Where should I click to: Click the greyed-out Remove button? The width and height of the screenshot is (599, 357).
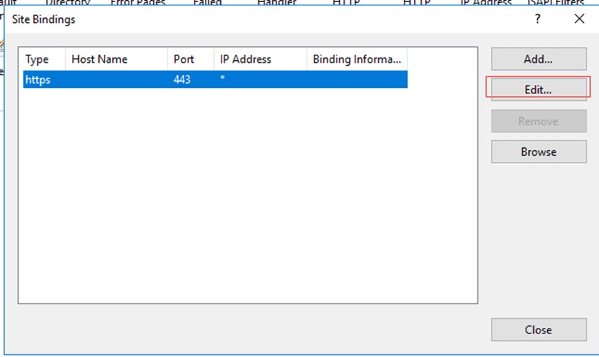click(x=537, y=121)
